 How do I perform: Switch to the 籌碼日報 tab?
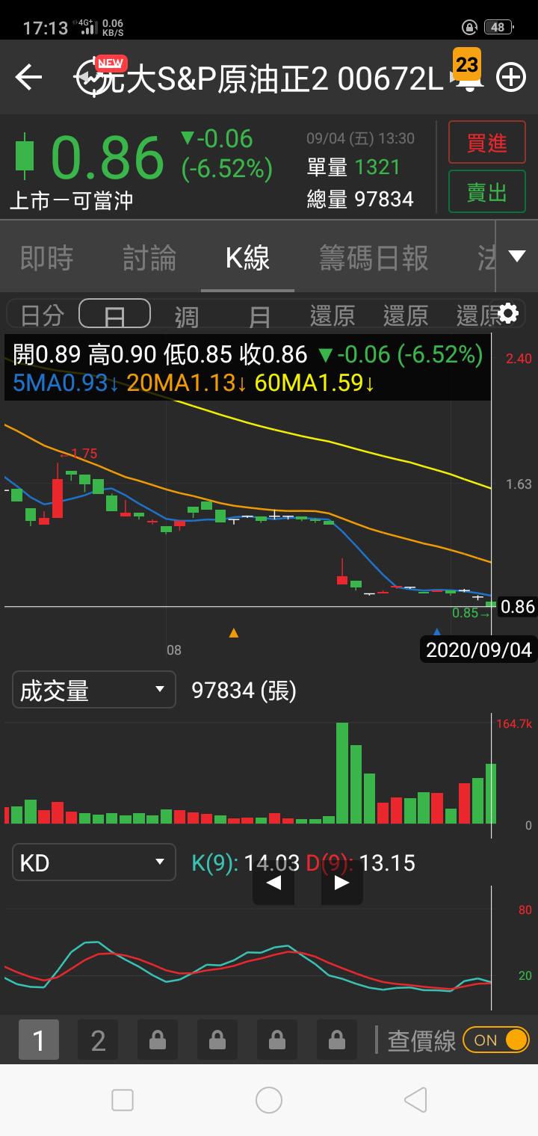tap(374, 258)
